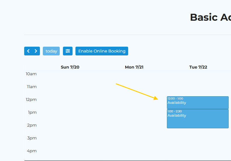Select the Sun 7/20 column header
231x161 pixels.
click(x=70, y=67)
